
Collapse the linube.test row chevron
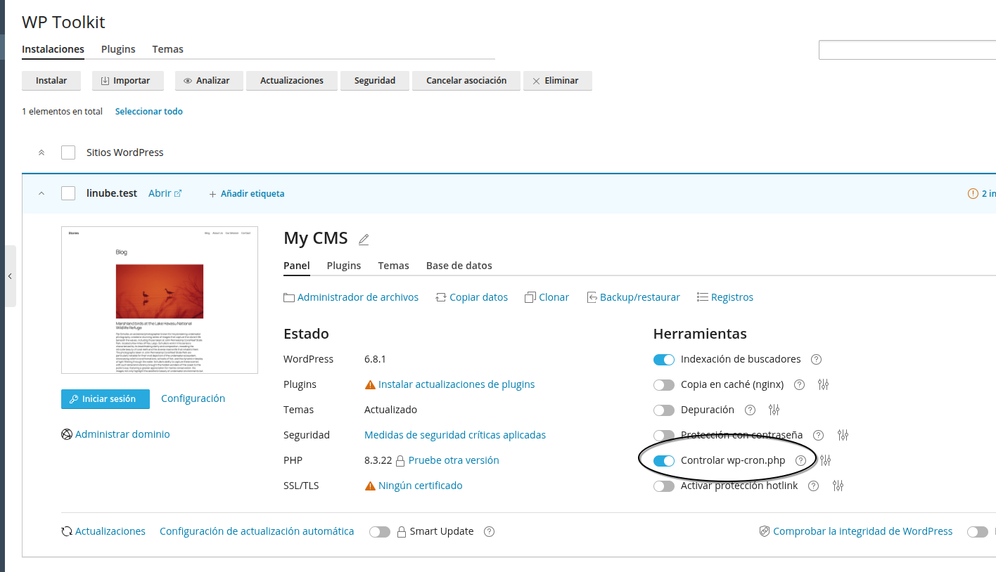tap(41, 193)
